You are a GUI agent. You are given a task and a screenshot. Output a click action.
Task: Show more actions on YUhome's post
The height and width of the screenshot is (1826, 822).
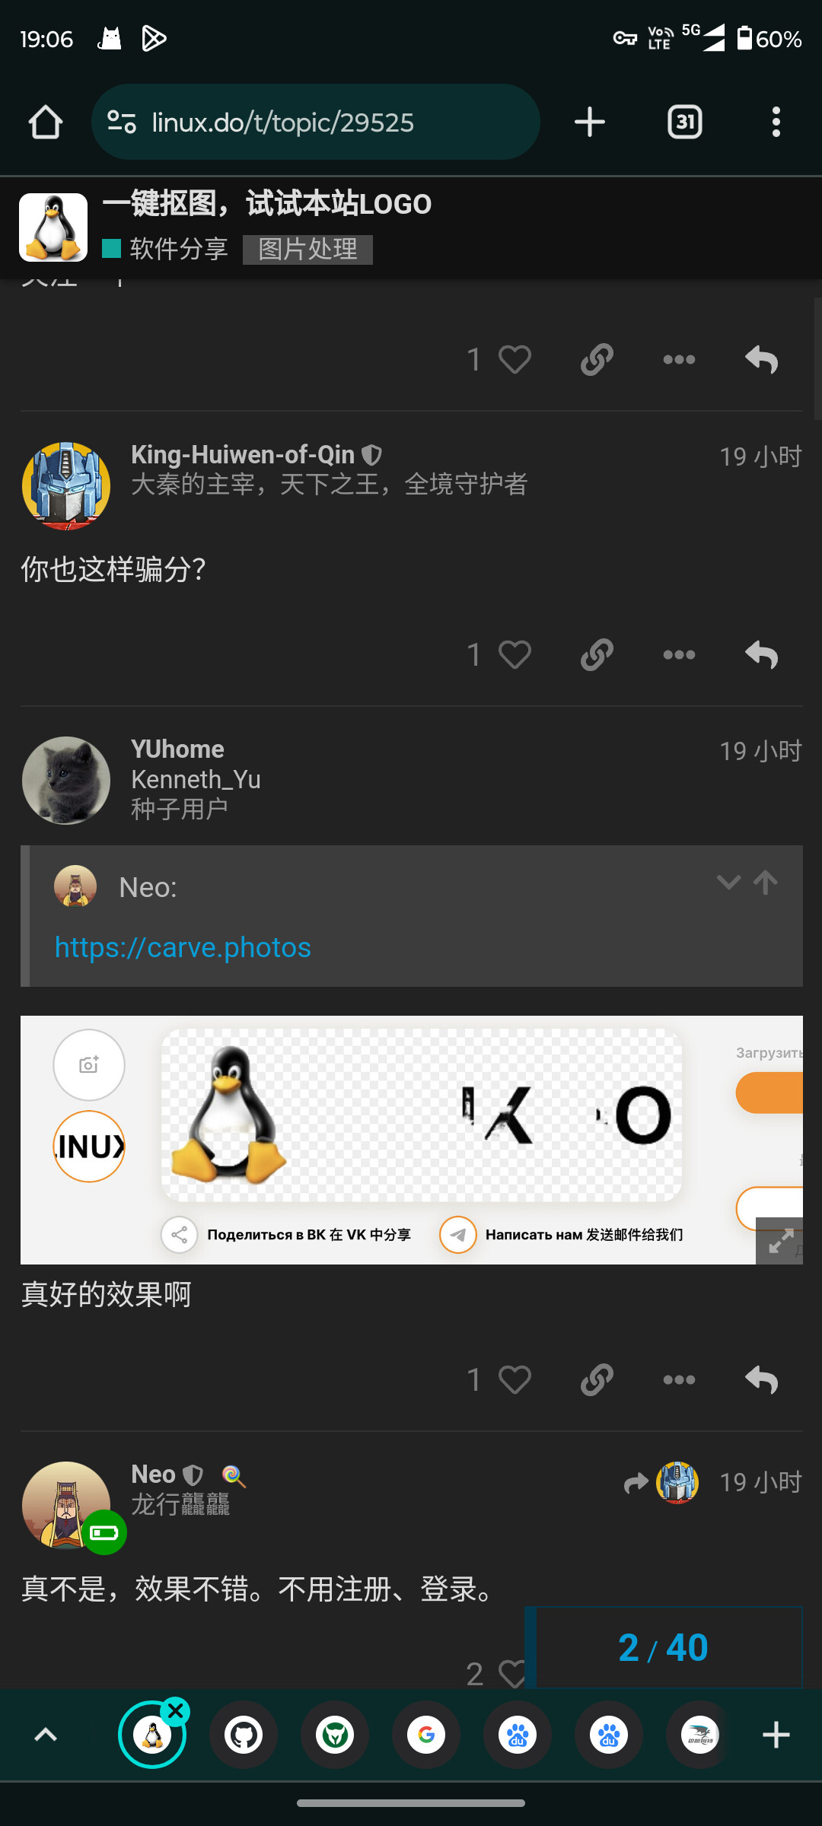tap(679, 1380)
